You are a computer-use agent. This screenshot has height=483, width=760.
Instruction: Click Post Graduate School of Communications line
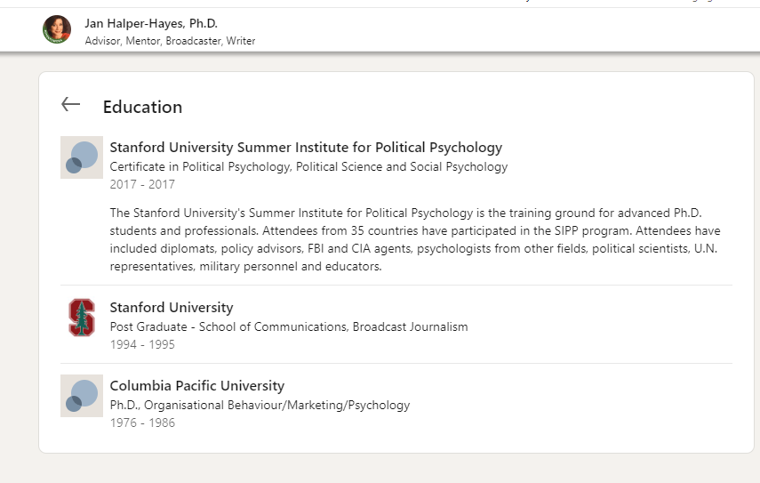(289, 326)
